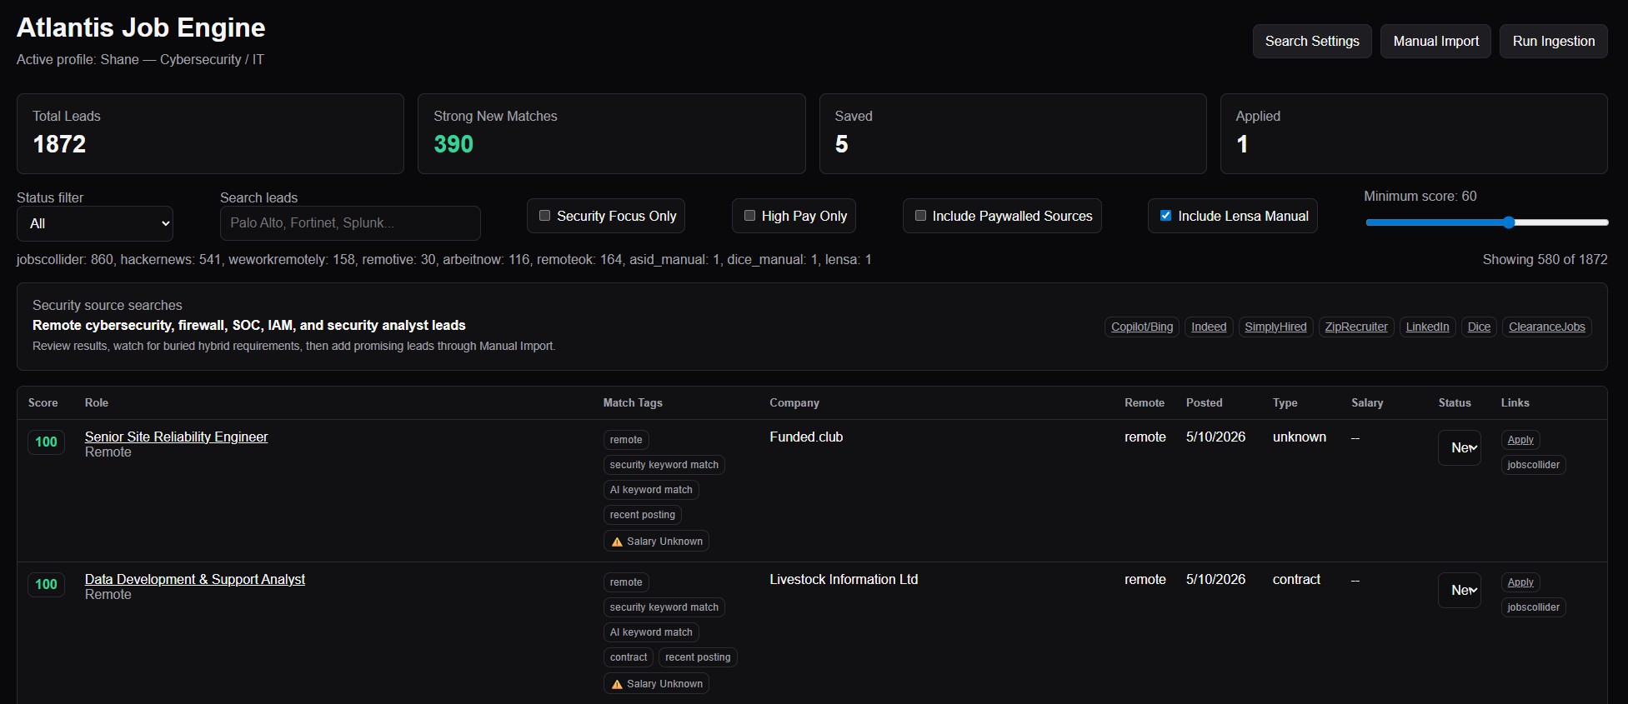Open the Status filter dropdown
This screenshot has height=704, width=1628.
95,223
